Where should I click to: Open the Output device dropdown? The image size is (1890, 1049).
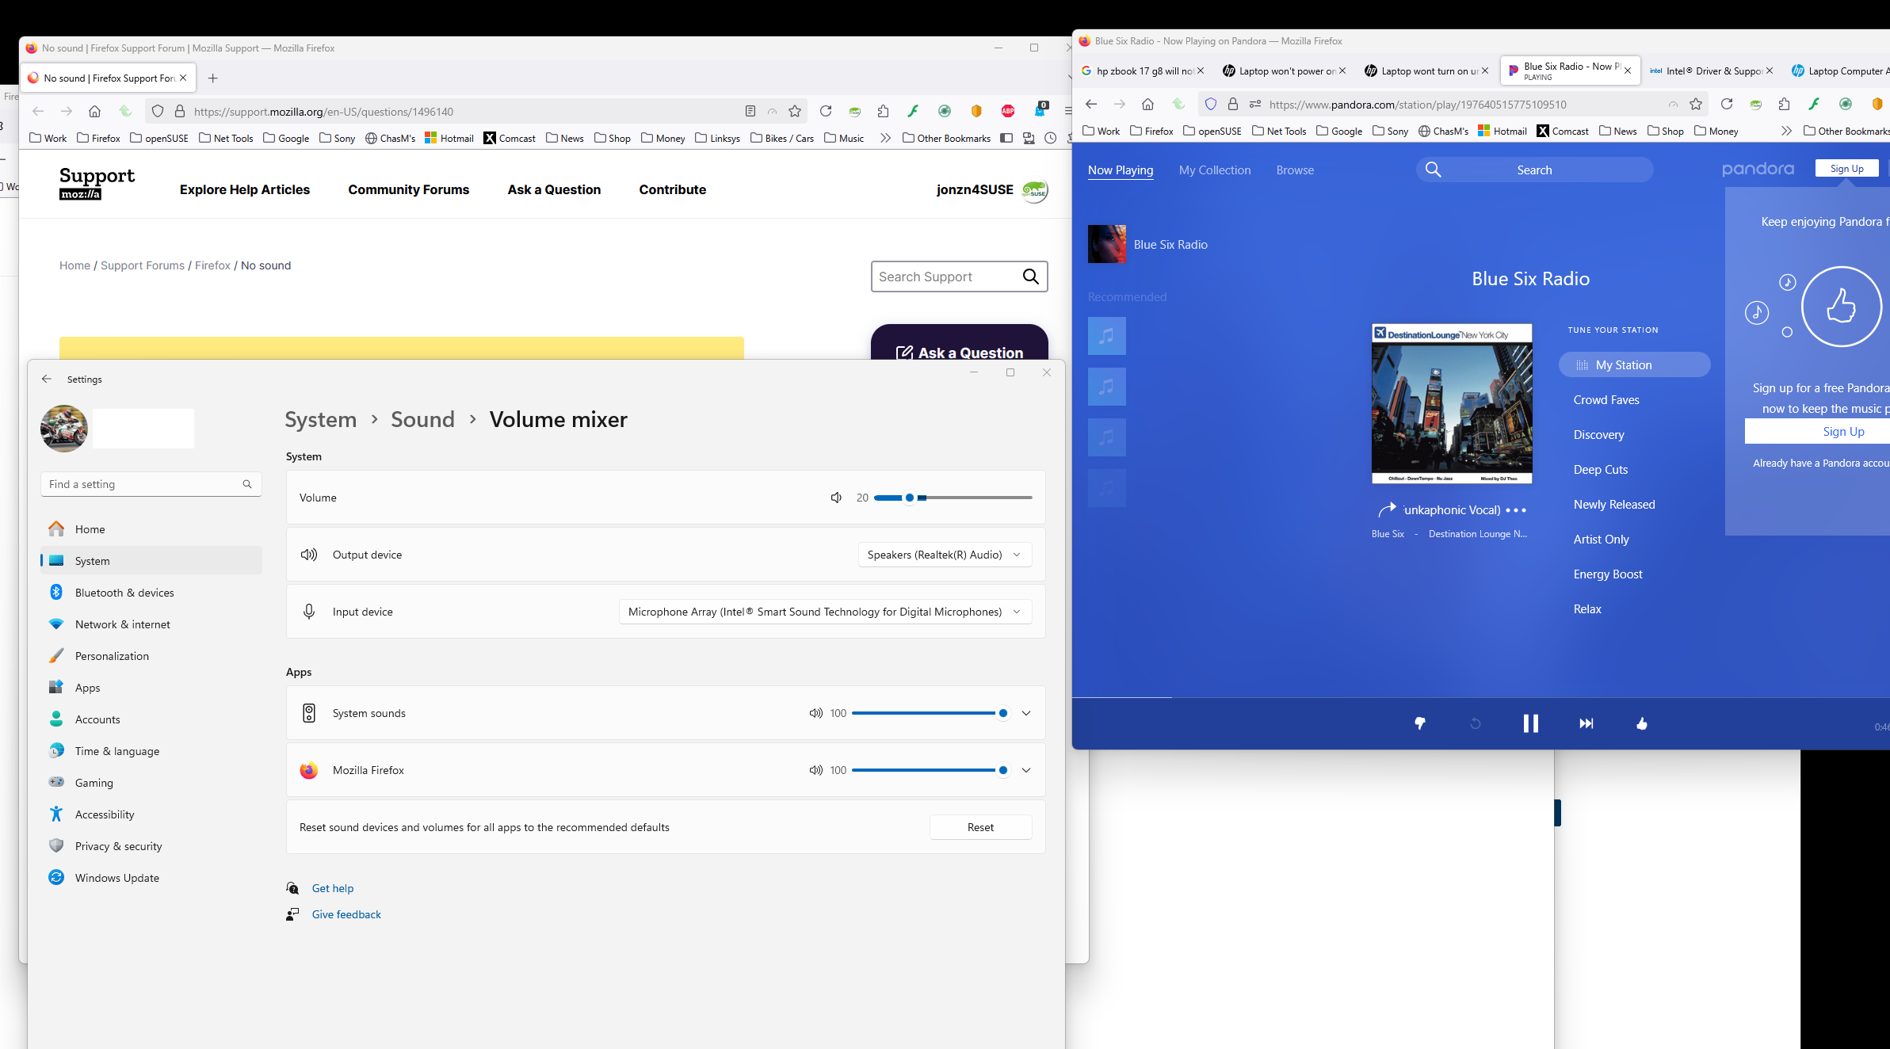click(945, 555)
